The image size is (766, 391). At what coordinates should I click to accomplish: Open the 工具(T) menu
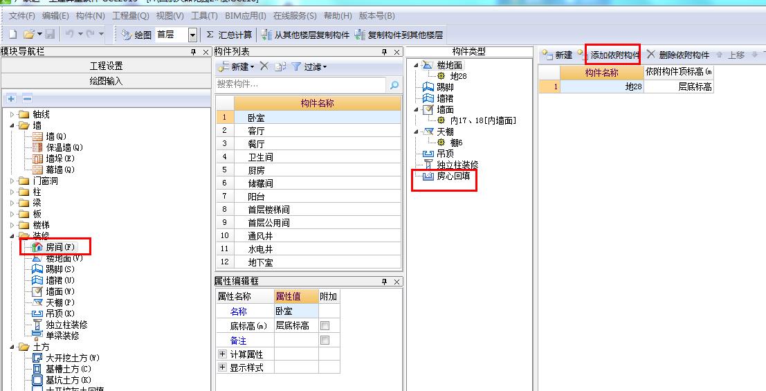click(204, 16)
